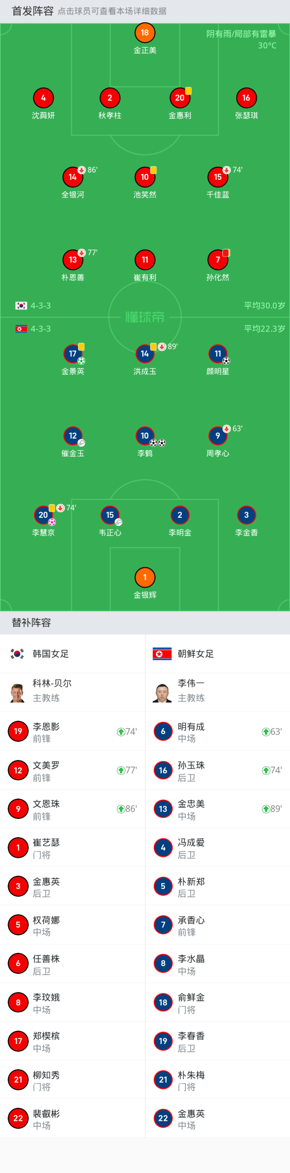The width and height of the screenshot is (290, 1173).
Task: Click 韩国女足 team name header
Action: 50,654
